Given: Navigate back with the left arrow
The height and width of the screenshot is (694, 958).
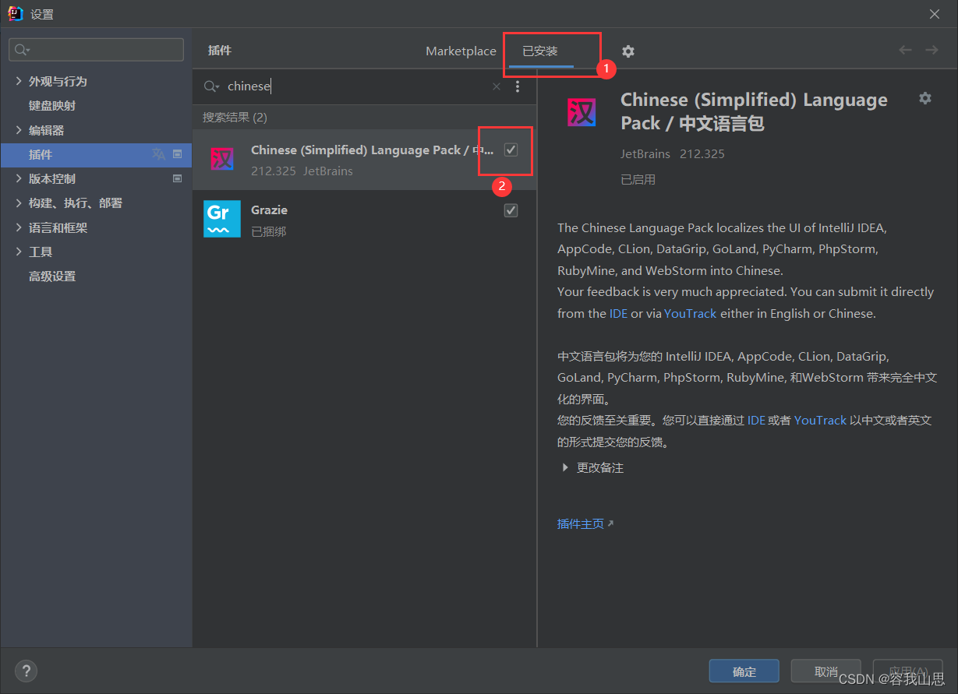Looking at the screenshot, I should 905,50.
